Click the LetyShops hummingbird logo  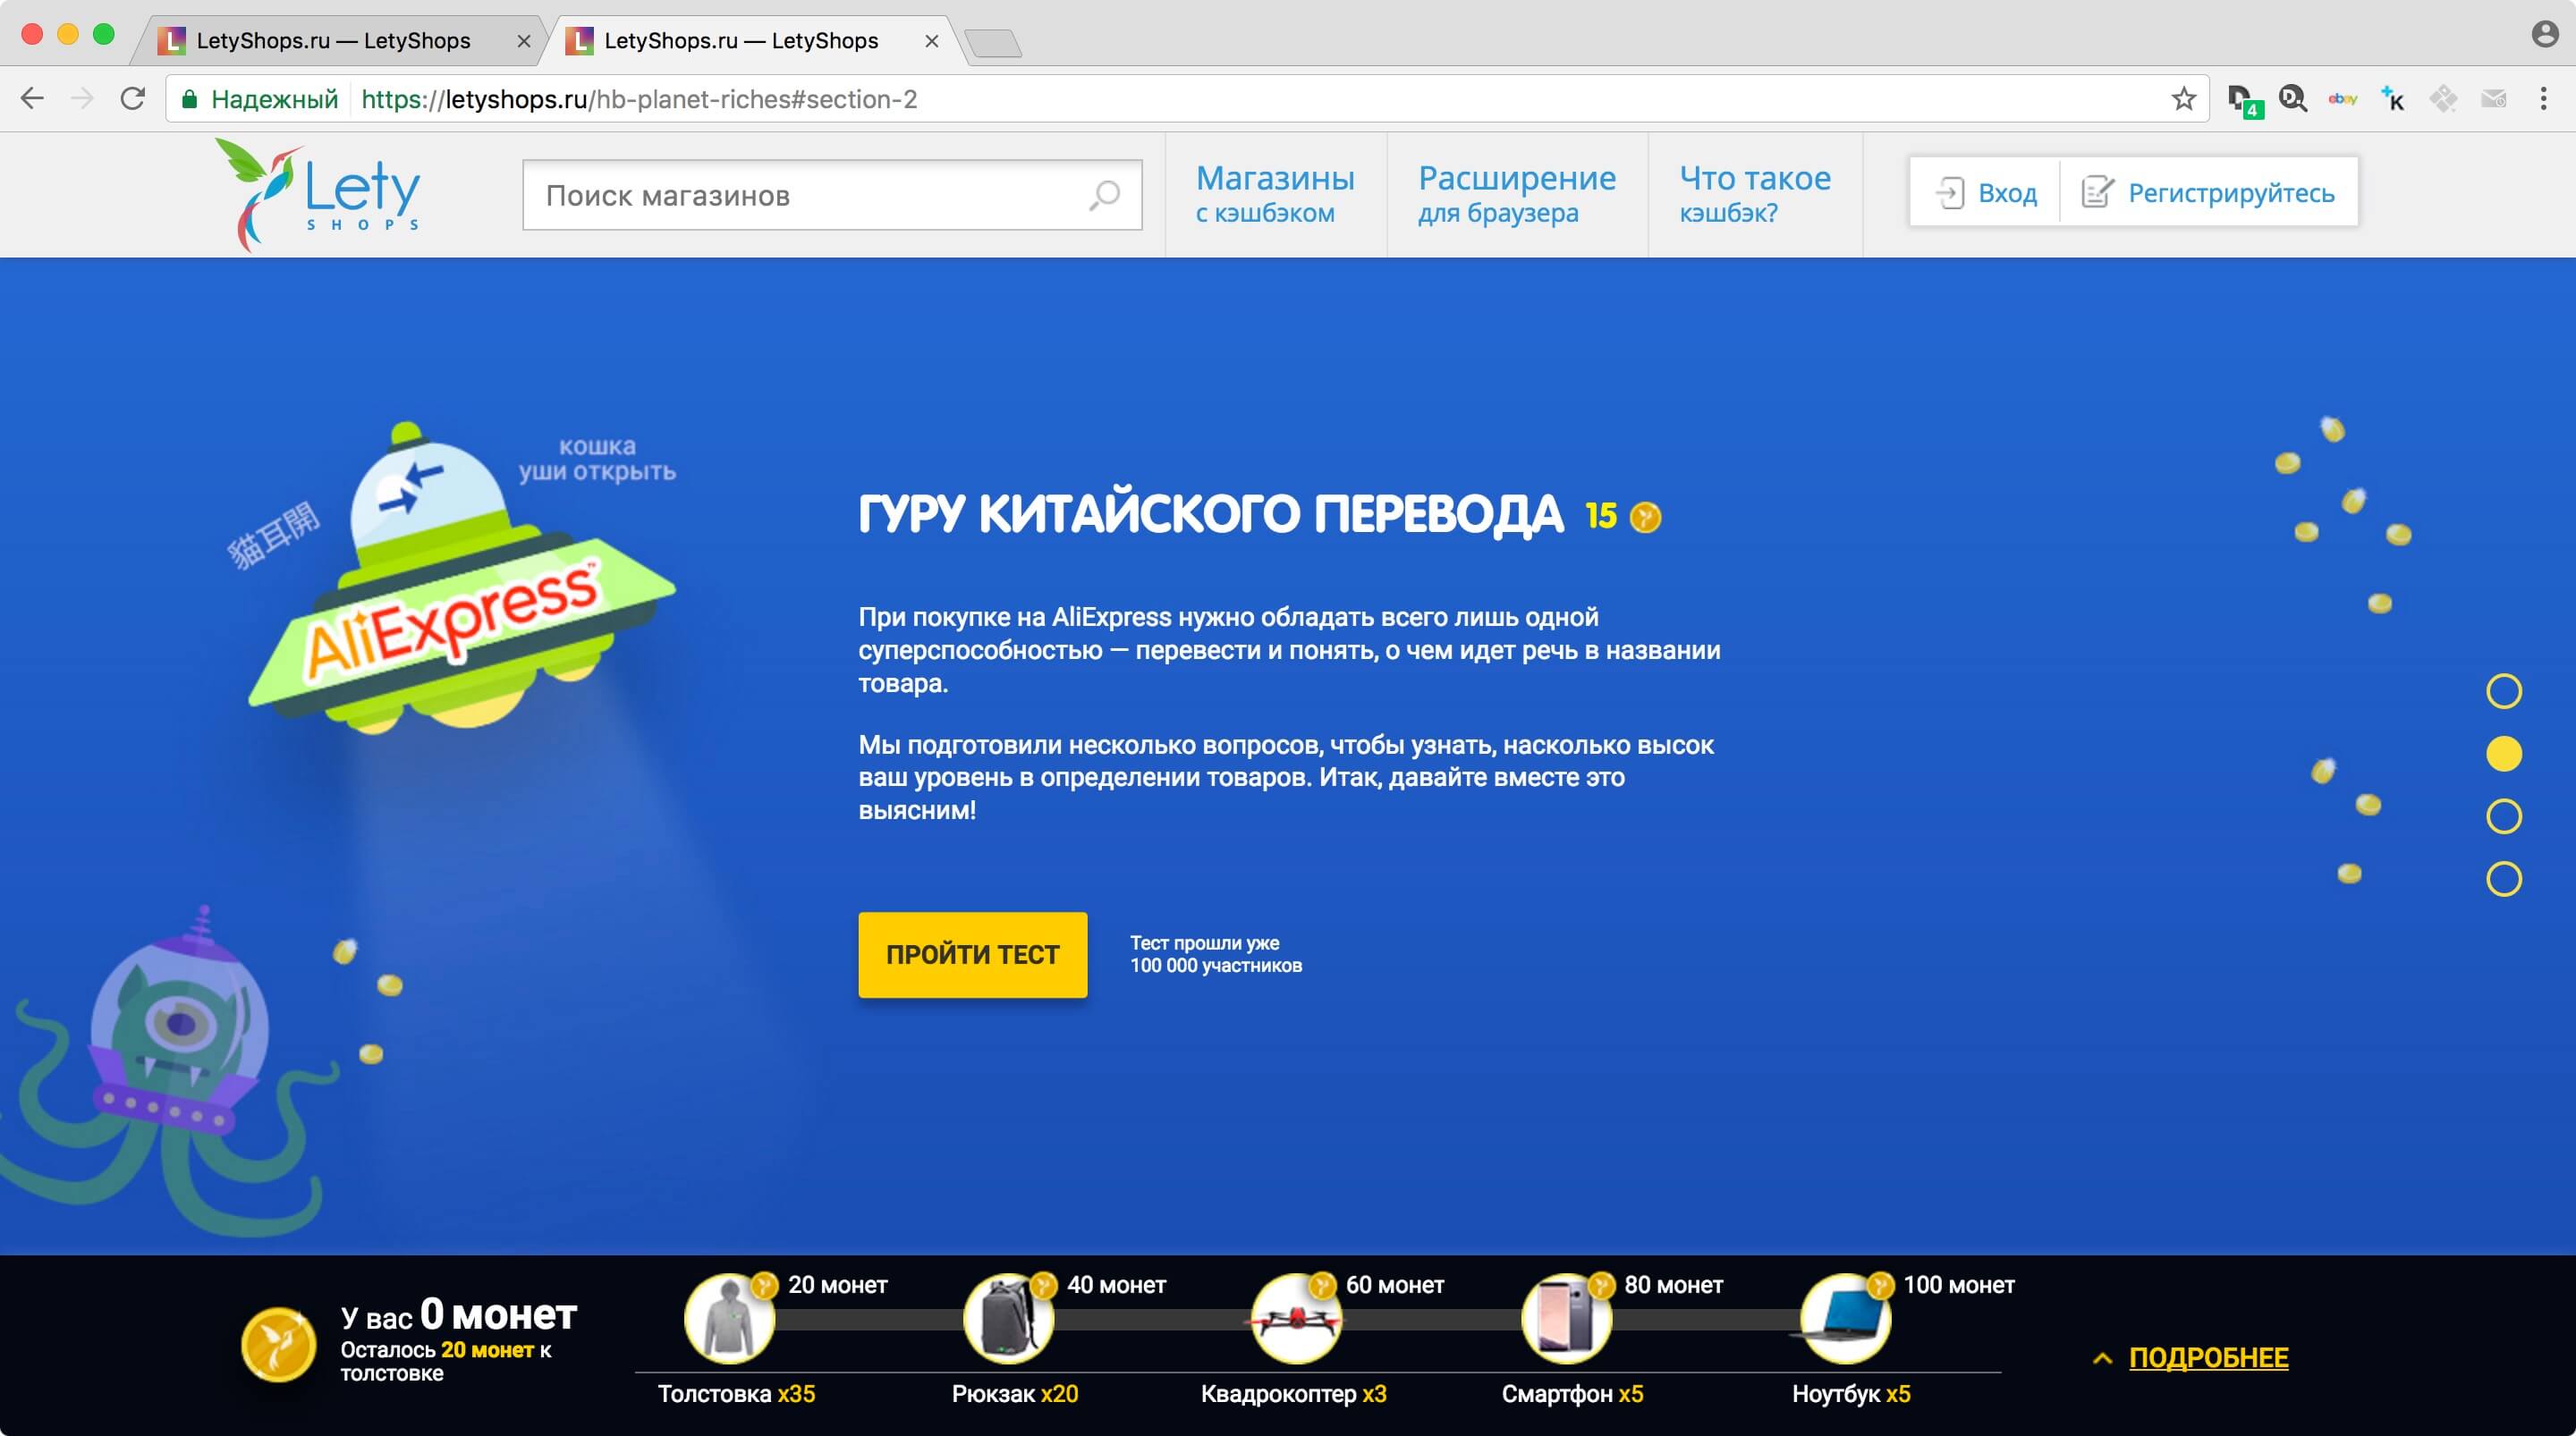(x=318, y=194)
